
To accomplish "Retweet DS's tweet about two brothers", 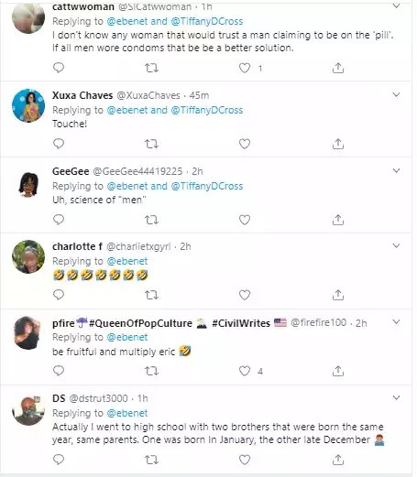I will pos(151,460).
